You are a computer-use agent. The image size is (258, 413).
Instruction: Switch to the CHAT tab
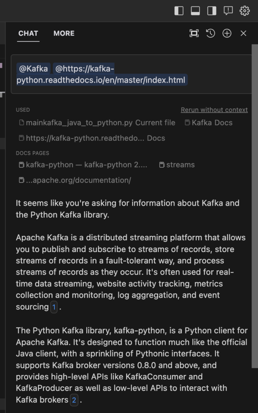point(28,33)
